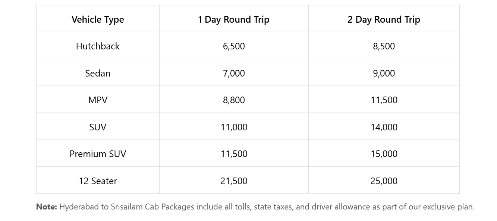Screen dimensions: 497x221
Task: Select the Sedan vehicle cell
Action: point(98,73)
